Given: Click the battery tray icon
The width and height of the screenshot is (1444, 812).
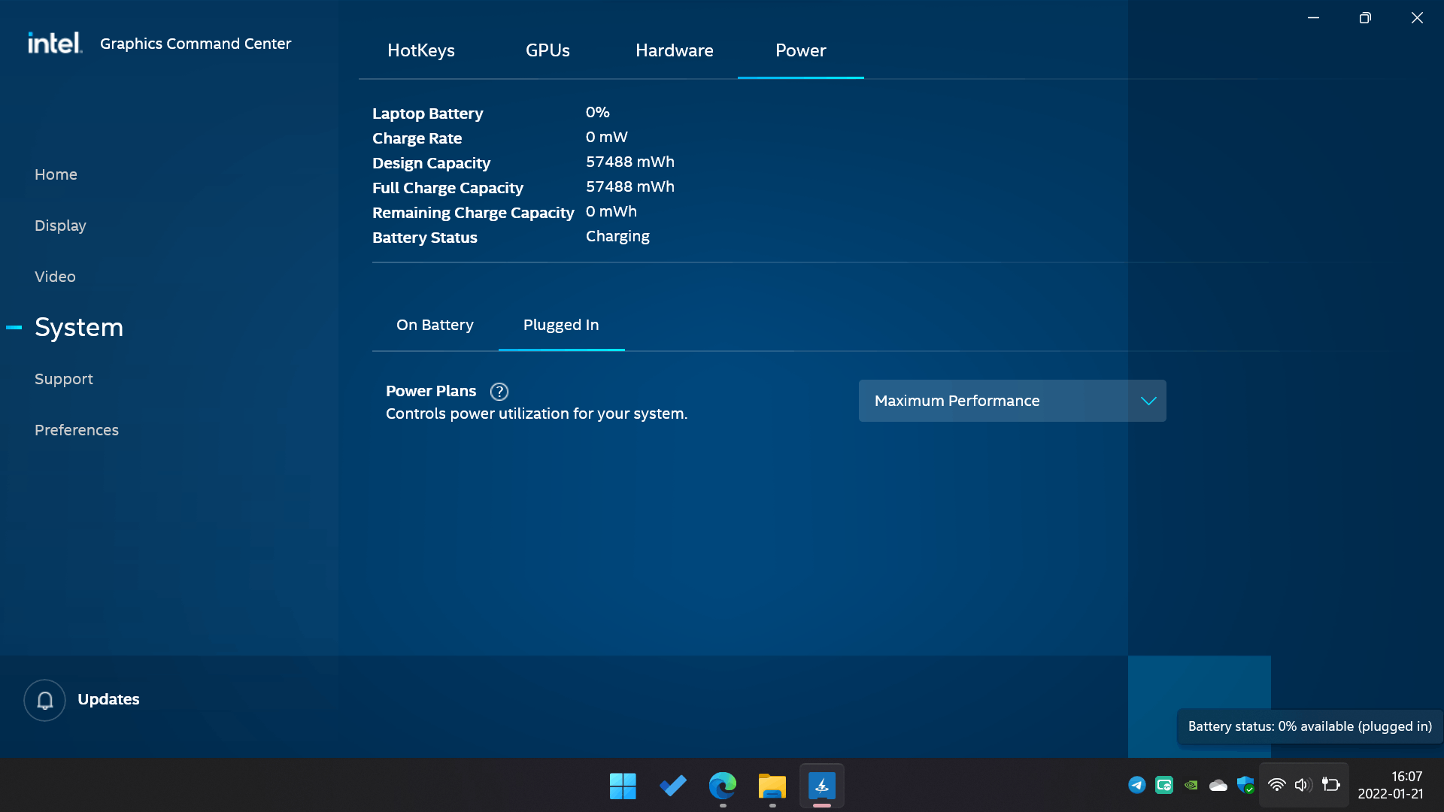Looking at the screenshot, I should 1330,785.
